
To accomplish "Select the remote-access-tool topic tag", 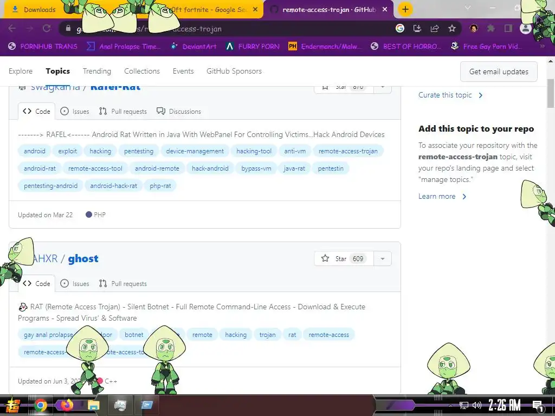I will click(95, 168).
